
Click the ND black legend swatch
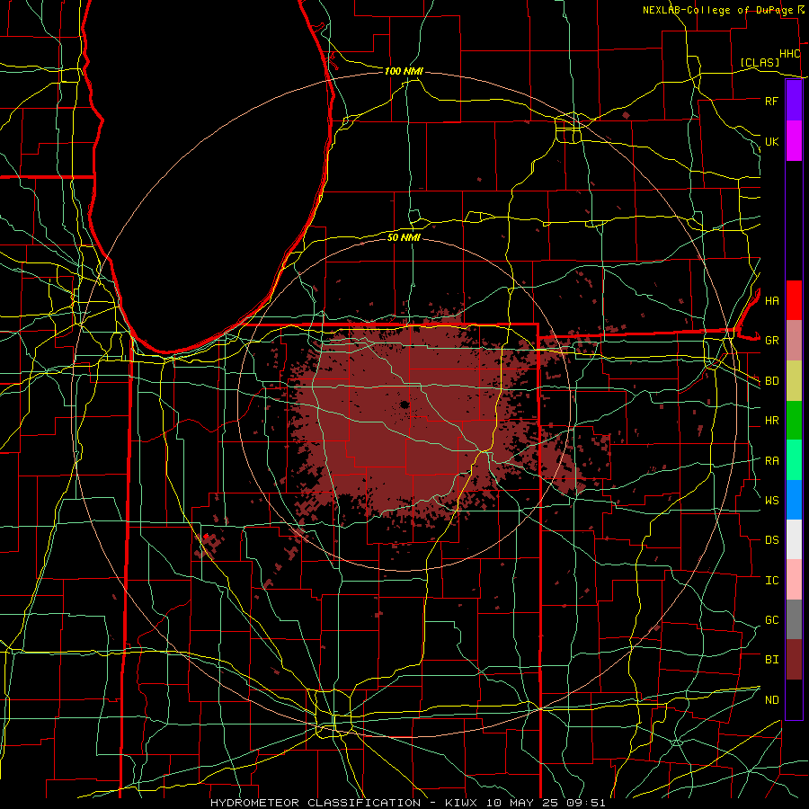pos(794,699)
